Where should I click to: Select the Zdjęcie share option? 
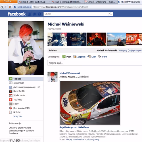[79, 57]
